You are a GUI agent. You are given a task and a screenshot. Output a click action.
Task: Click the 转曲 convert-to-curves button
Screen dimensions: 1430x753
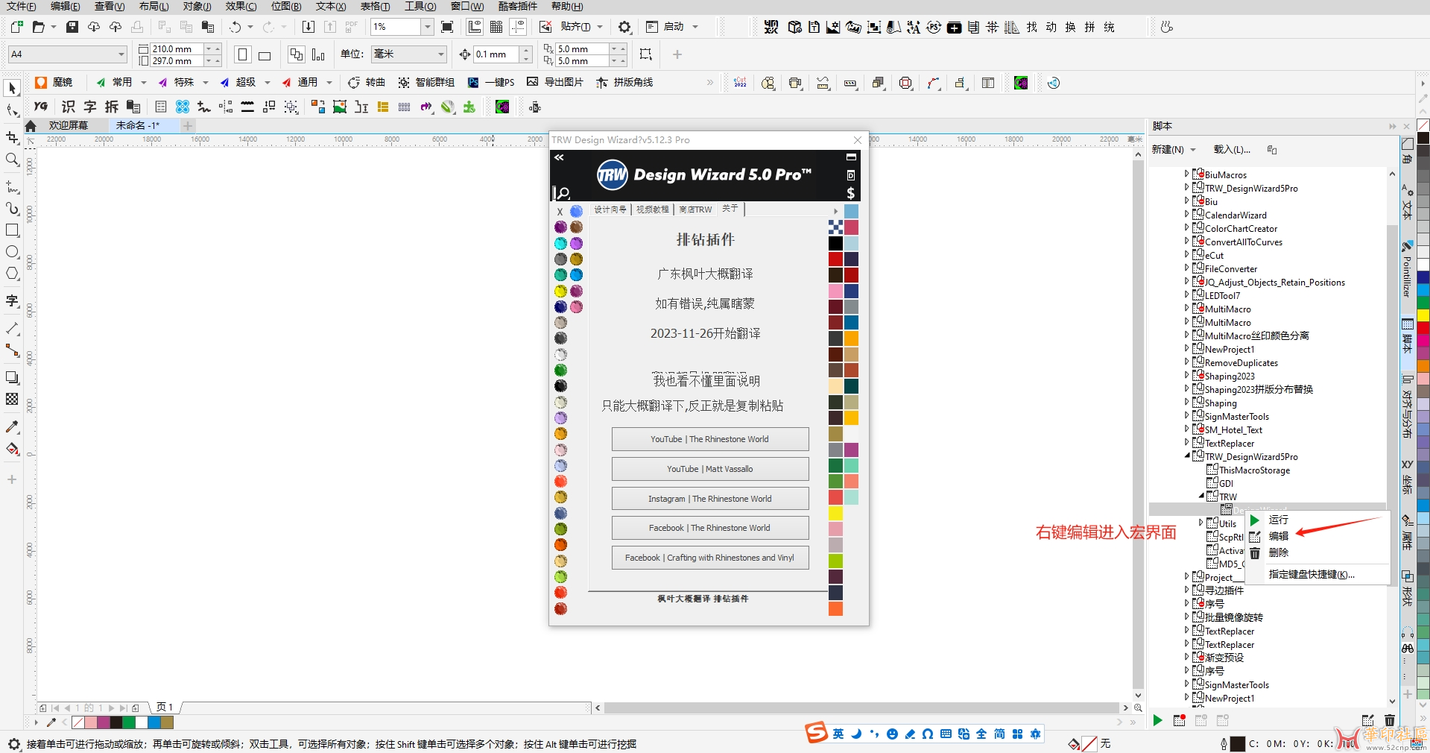367,82
